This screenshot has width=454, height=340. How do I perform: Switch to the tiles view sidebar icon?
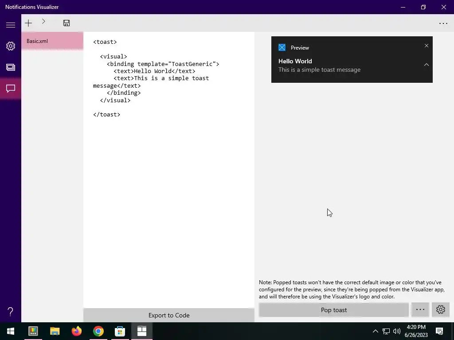11,67
